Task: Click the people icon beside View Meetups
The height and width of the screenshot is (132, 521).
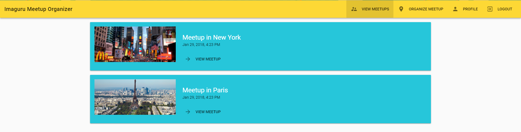Action: pyautogui.click(x=354, y=9)
